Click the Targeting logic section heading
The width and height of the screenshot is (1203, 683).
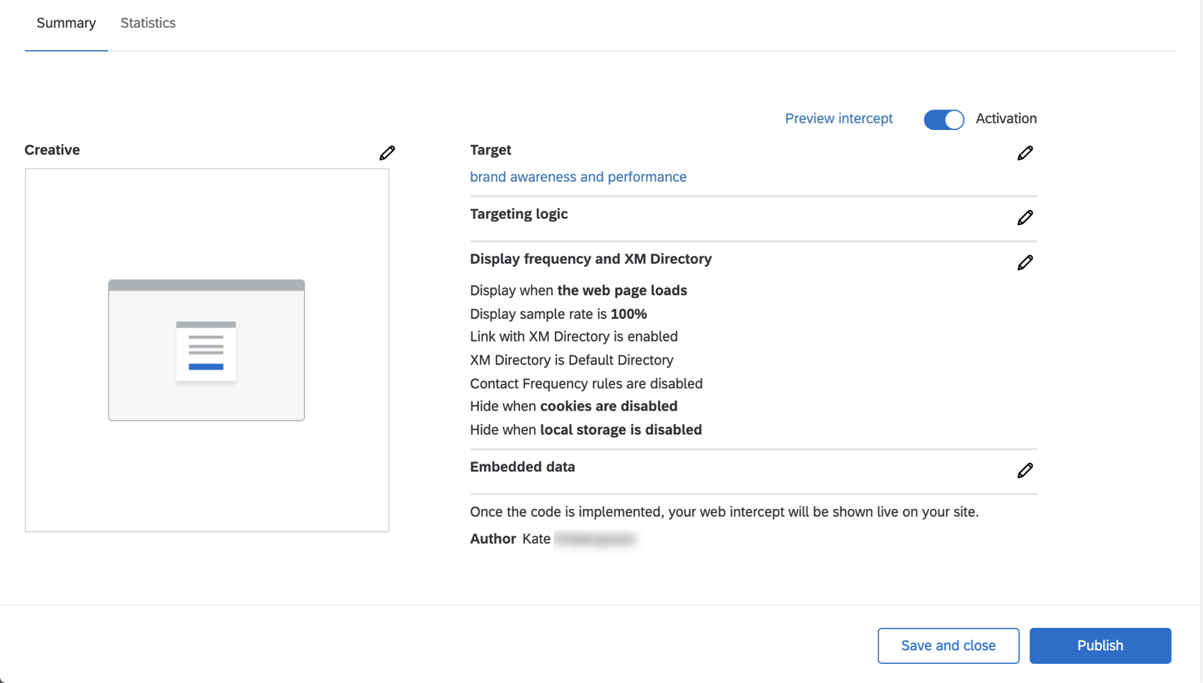point(519,214)
